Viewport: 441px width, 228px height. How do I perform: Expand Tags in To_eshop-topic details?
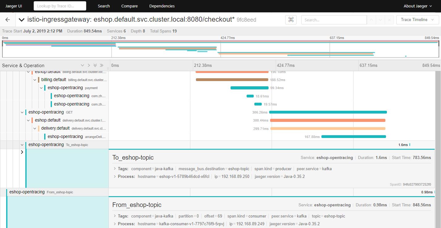tap(115, 169)
